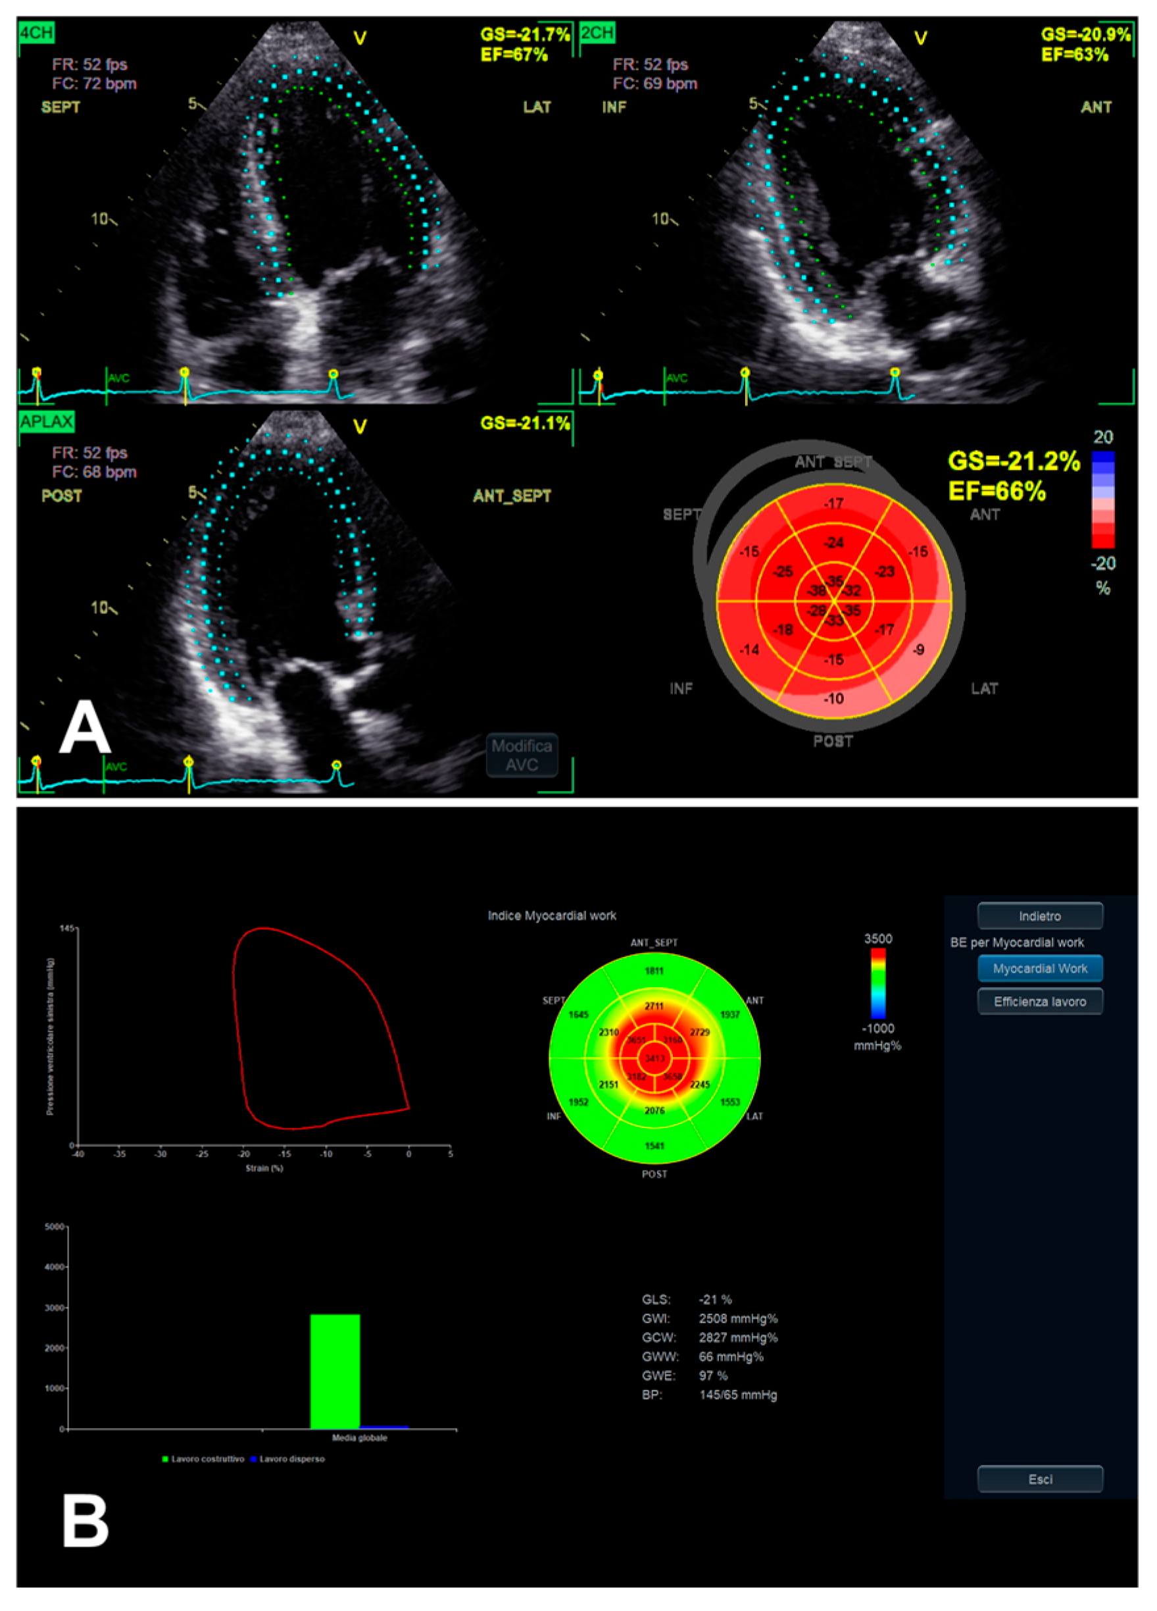This screenshot has height=1611, width=1157.
Task: Select the 4CH view label
Action: tap(36, 33)
